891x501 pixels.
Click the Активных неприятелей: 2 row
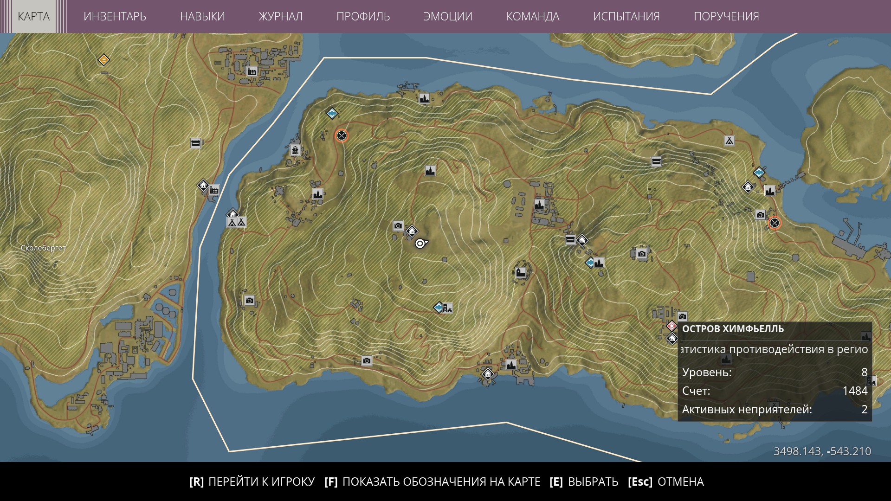775,409
